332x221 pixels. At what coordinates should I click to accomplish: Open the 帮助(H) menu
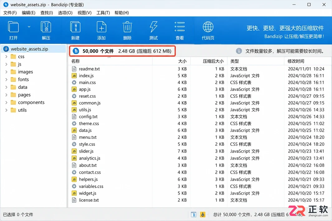122,13
